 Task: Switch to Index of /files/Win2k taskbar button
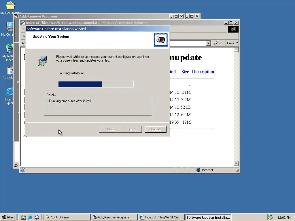point(161,217)
